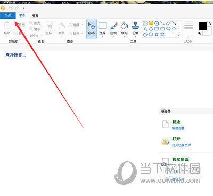Viewport: 213px width, 196px height.
Task: Open the 100% zoom level dropdown
Action: (x=41, y=35)
